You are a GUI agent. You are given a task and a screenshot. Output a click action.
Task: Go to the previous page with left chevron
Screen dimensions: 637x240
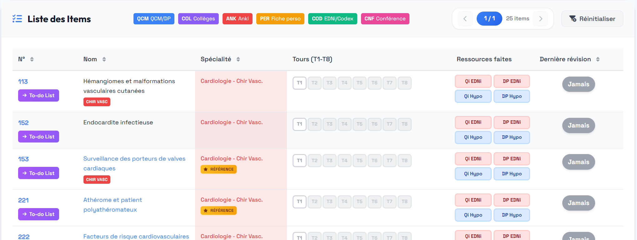(x=465, y=19)
